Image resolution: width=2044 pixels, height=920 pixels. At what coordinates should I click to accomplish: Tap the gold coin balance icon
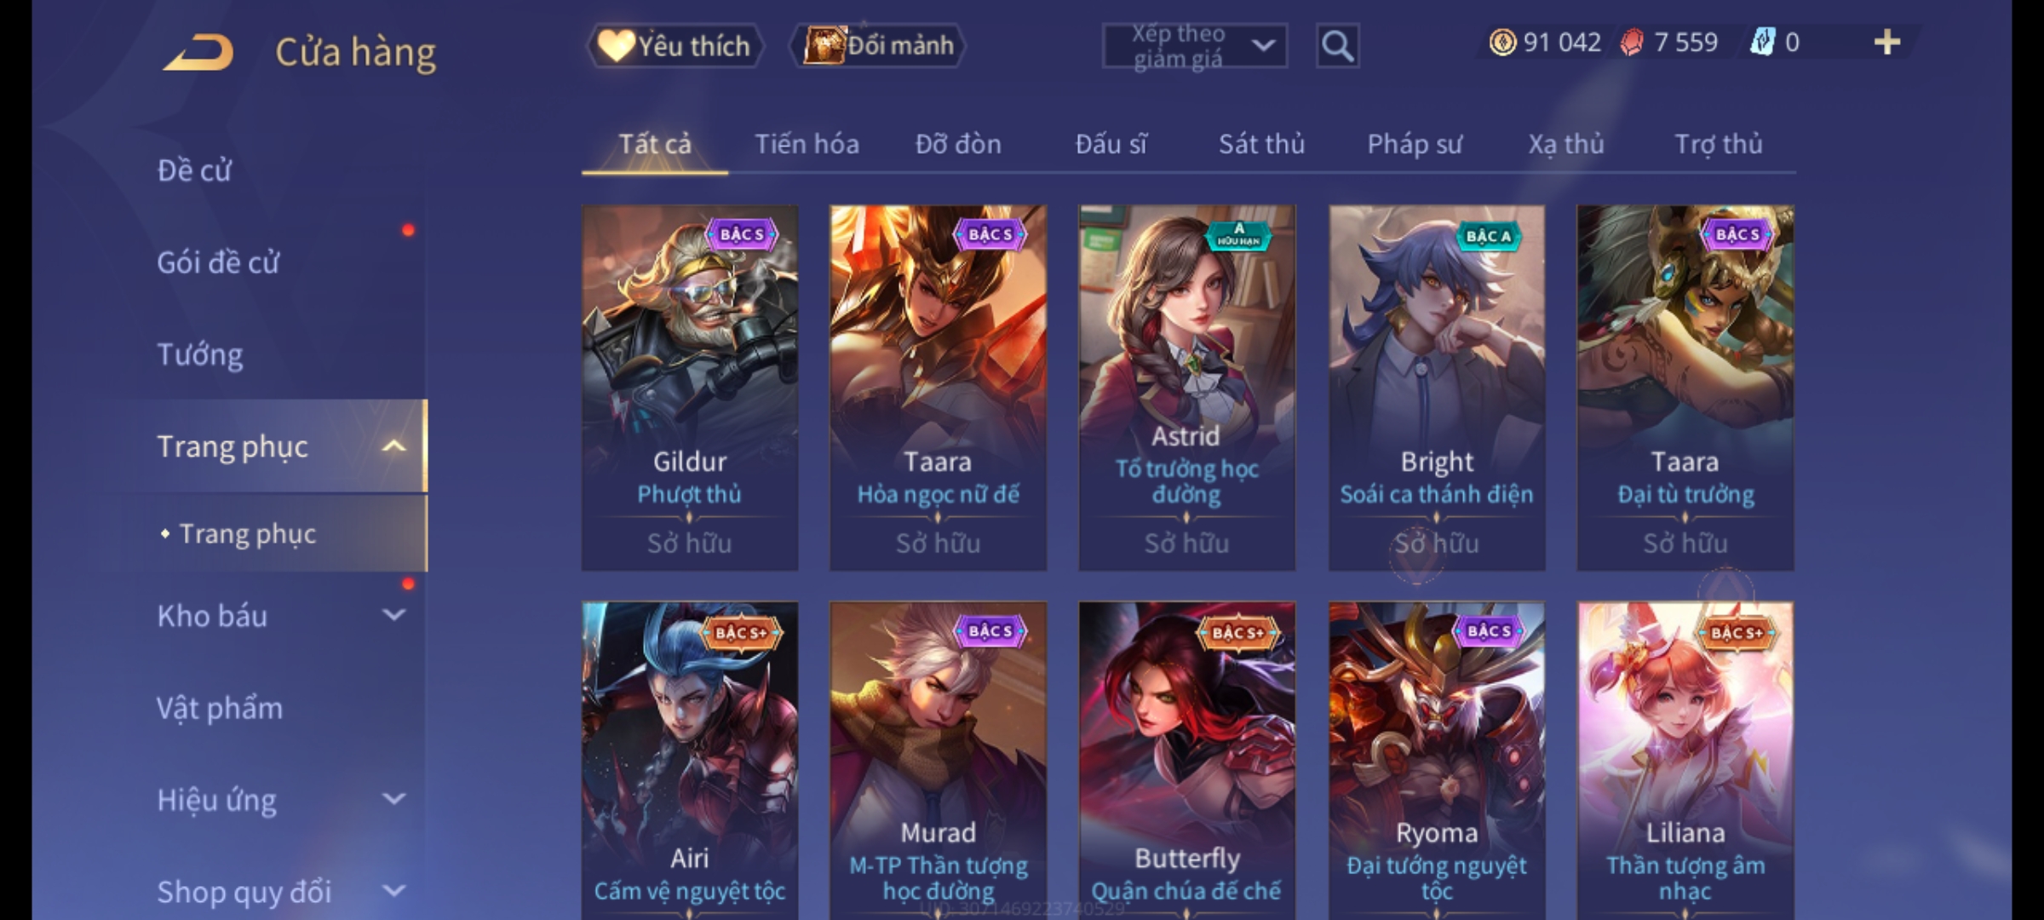[x=1502, y=43]
